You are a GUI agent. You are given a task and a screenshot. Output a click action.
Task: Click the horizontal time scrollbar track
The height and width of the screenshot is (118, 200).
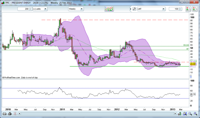point(97,113)
